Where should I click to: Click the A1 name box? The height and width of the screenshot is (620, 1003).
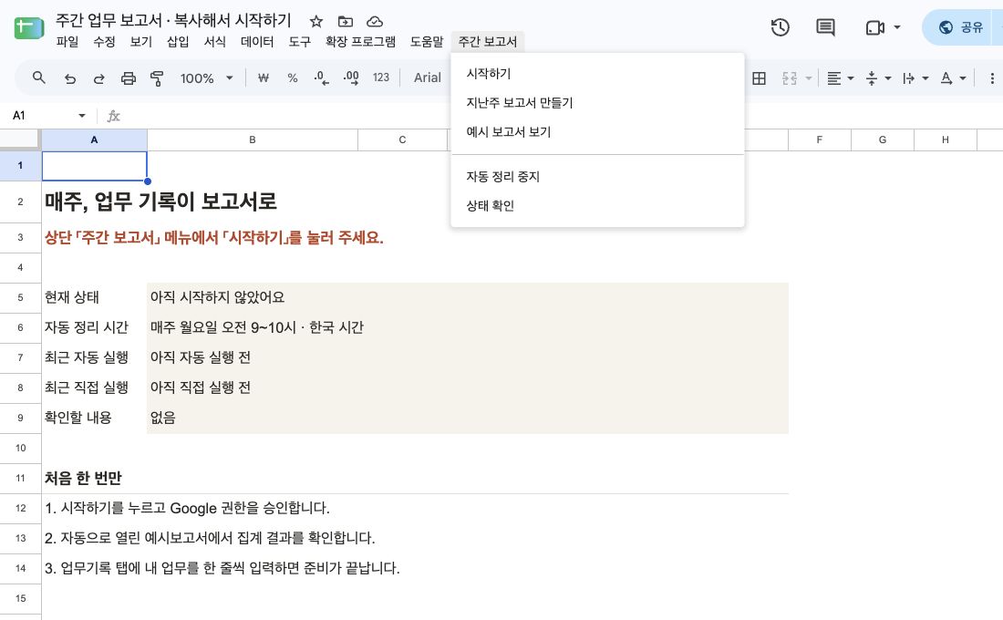[x=40, y=116]
